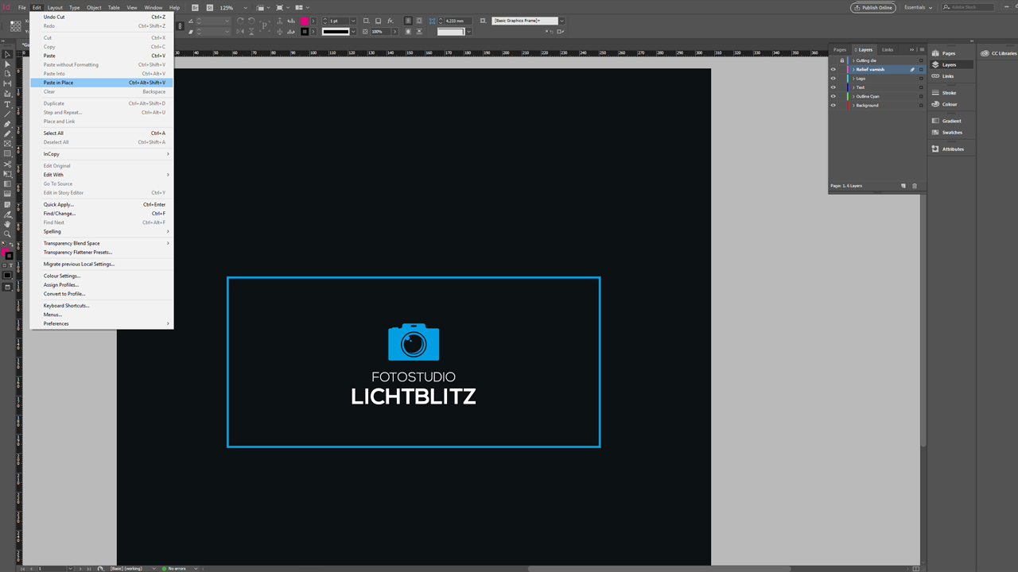Hide the Relief varnish layer
This screenshot has height=572, width=1018.
pos(833,69)
